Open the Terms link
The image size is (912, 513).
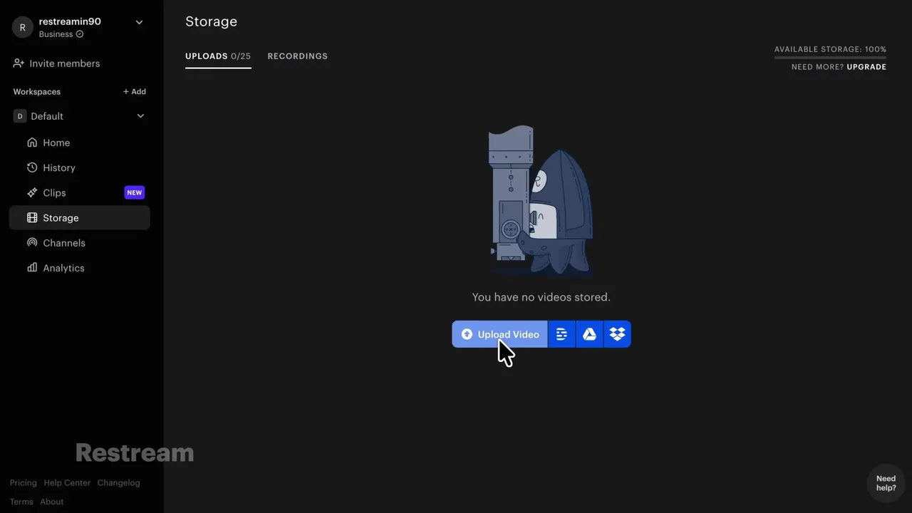pyautogui.click(x=21, y=502)
